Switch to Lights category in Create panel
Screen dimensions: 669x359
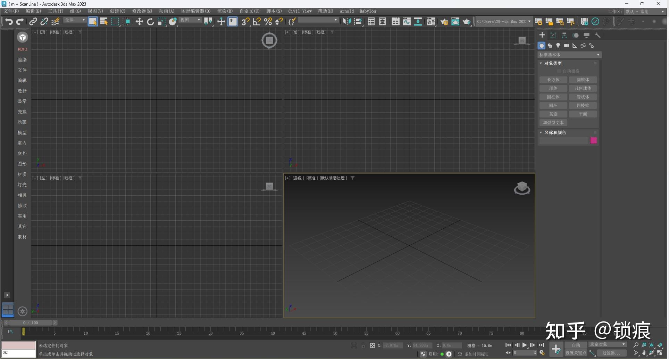(x=558, y=46)
